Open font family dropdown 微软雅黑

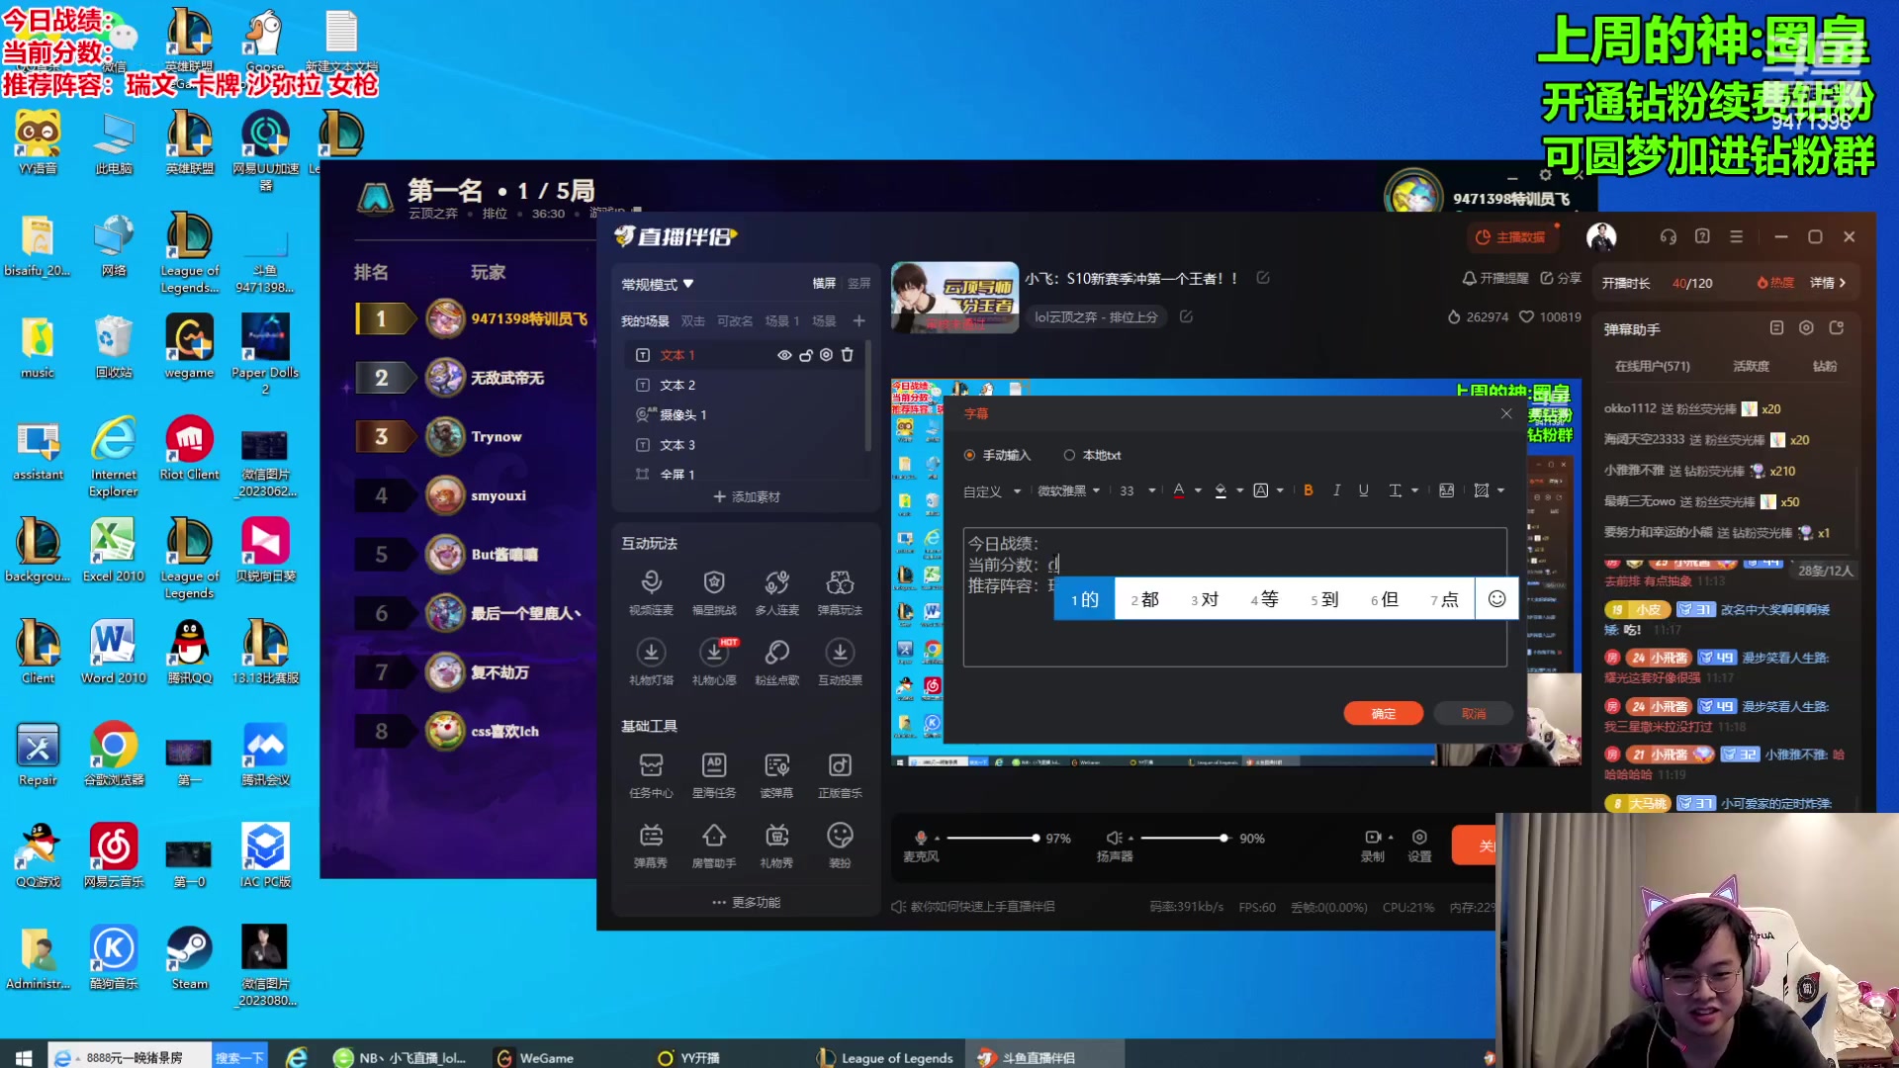[1068, 490]
